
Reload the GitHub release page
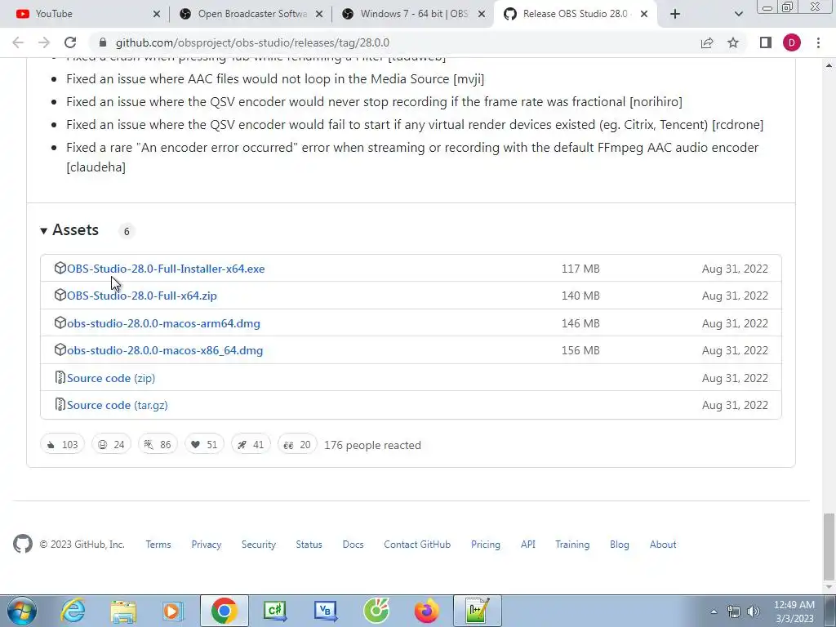tap(70, 42)
